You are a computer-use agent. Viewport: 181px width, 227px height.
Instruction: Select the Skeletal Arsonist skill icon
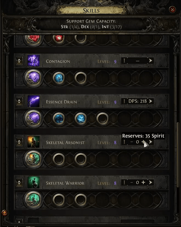[33, 142]
